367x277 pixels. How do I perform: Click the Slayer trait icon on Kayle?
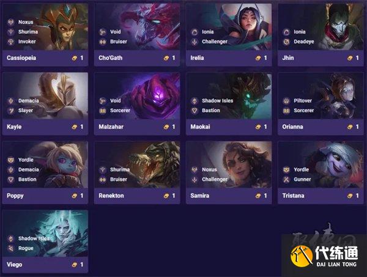[11, 111]
